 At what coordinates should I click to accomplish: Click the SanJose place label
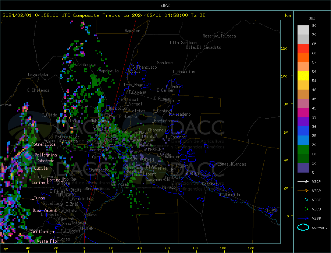point(165,63)
